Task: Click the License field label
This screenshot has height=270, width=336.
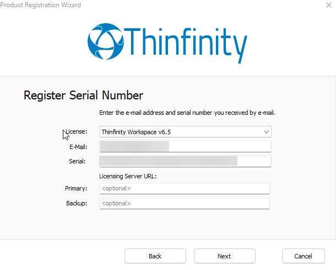Action: coord(77,132)
